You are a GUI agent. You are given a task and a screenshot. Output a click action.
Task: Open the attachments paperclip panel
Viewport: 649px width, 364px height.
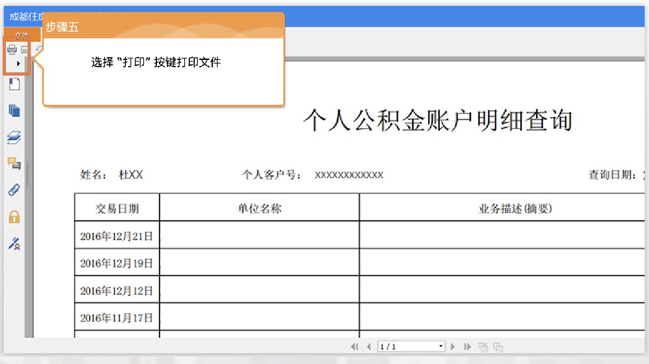14,190
